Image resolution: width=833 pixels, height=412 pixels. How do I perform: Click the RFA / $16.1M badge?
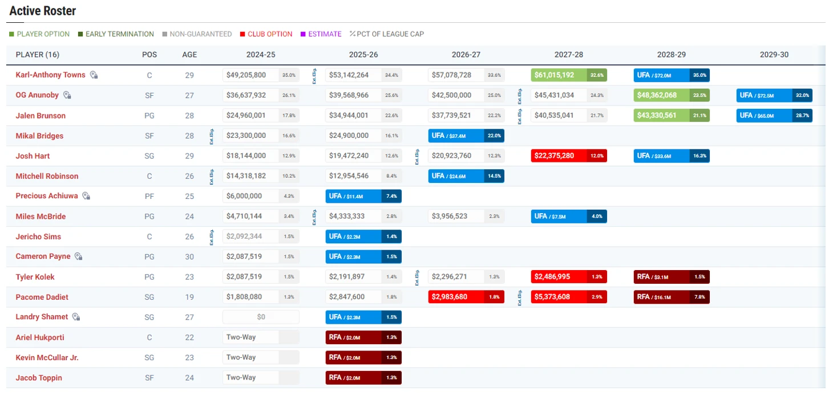pyautogui.click(x=672, y=297)
